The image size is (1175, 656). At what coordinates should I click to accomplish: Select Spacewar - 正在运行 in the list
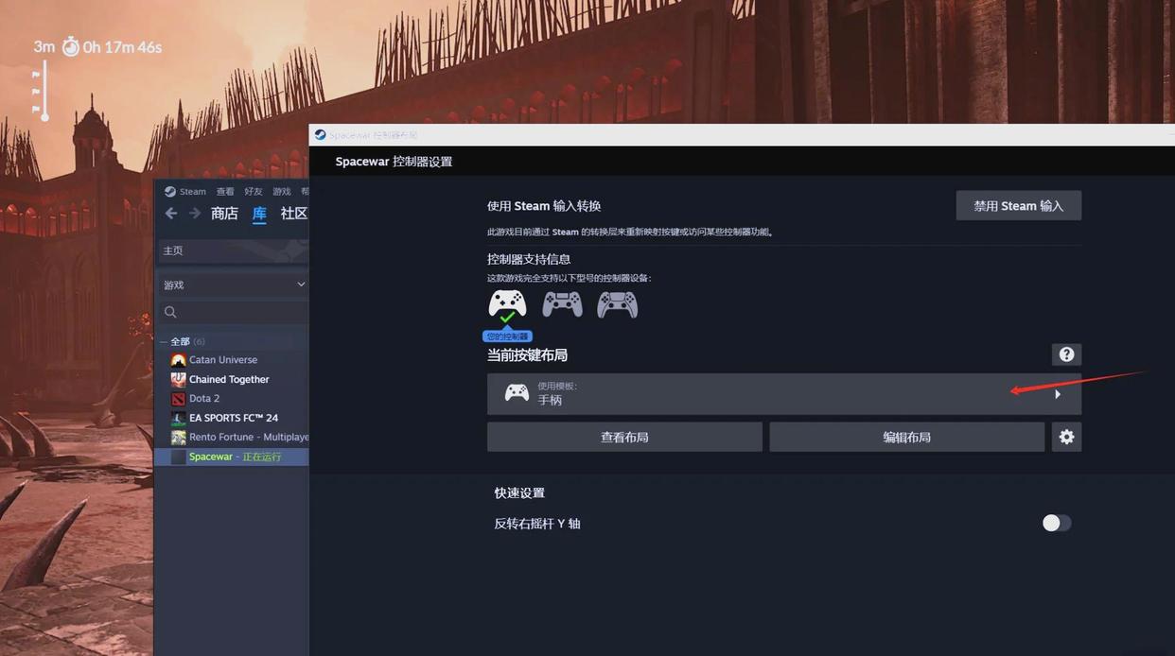pyautogui.click(x=232, y=457)
